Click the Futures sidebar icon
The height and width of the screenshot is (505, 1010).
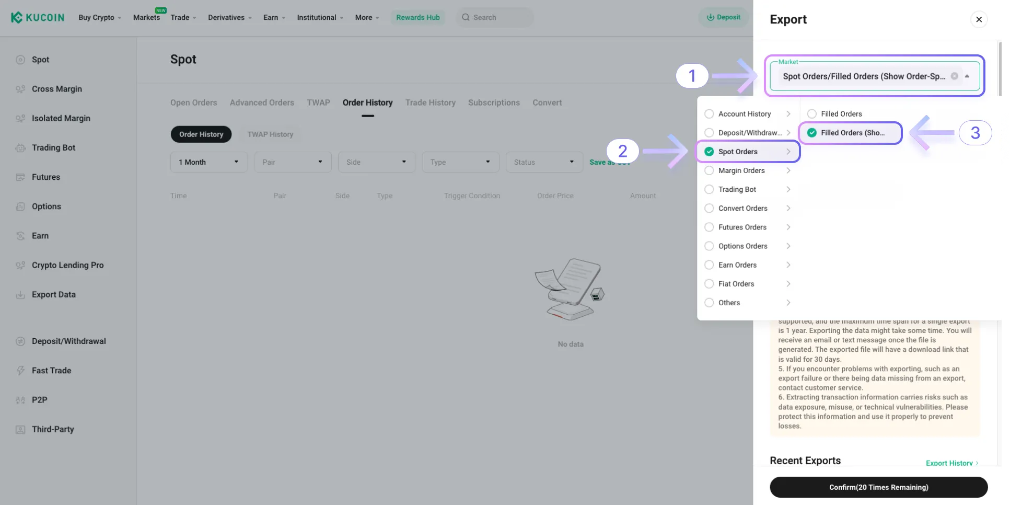[20, 177]
